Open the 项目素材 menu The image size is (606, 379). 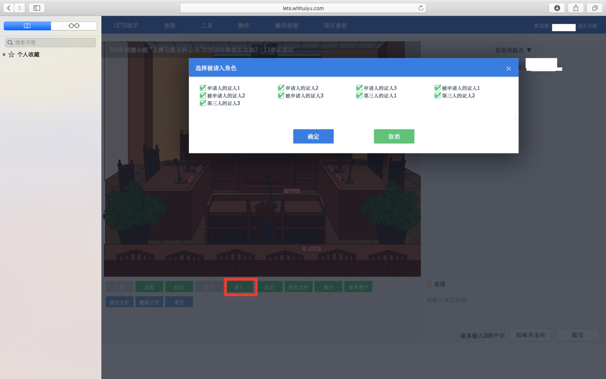coord(335,26)
